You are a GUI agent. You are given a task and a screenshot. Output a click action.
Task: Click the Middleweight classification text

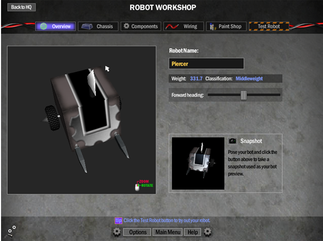(249, 79)
